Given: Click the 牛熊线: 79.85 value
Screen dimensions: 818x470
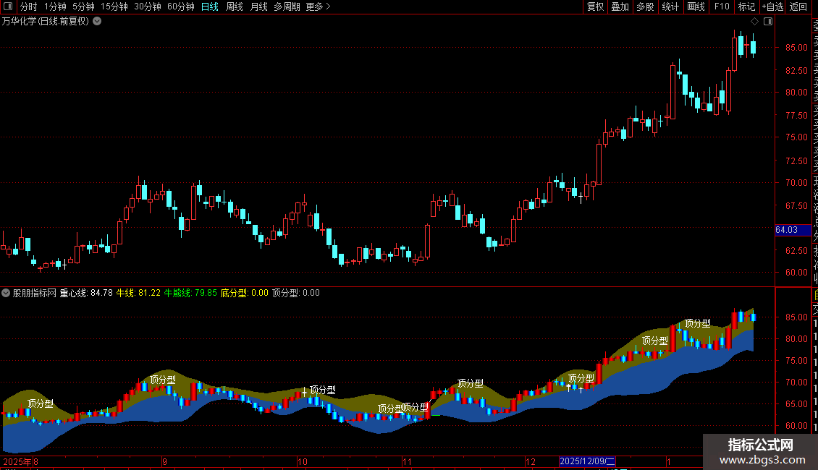Looking at the screenshot, I should coord(190,293).
